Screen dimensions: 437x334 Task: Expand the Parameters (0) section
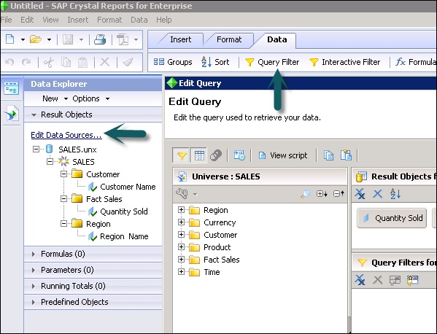tap(34, 270)
